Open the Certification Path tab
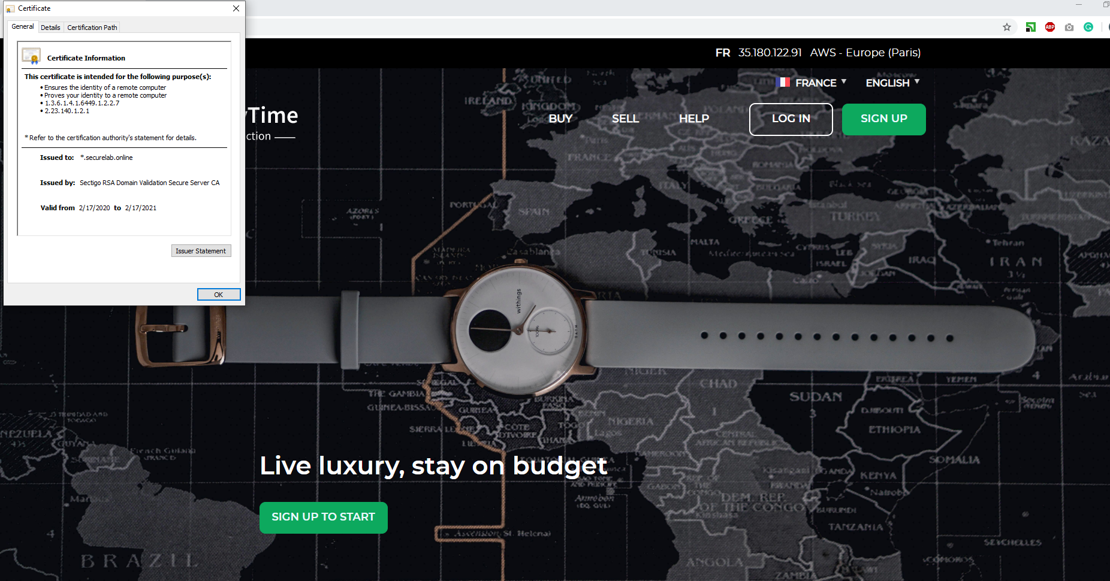This screenshot has width=1110, height=581. (92, 28)
